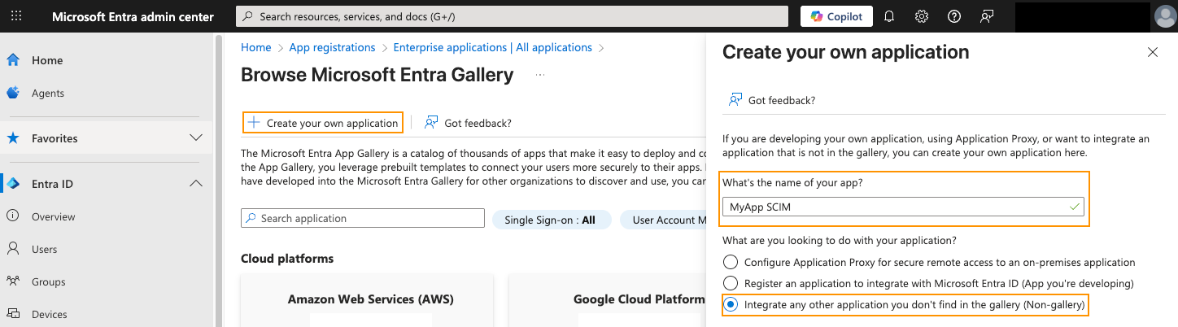Open the Amazon Web Services card
This screenshot has height=327, width=1178.
click(367, 300)
